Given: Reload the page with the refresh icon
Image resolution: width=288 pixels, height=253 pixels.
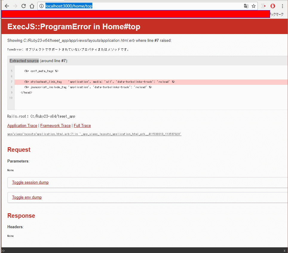Looking at the screenshot, I should click(24, 6).
